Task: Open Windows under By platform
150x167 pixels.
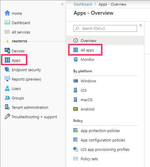Action: (88, 81)
